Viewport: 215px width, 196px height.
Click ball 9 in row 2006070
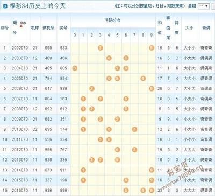[152, 88]
